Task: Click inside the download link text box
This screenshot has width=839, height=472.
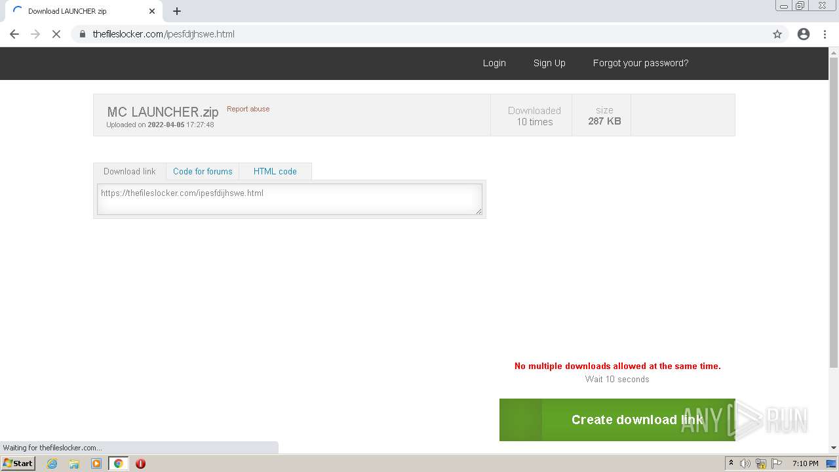Action: click(x=290, y=199)
